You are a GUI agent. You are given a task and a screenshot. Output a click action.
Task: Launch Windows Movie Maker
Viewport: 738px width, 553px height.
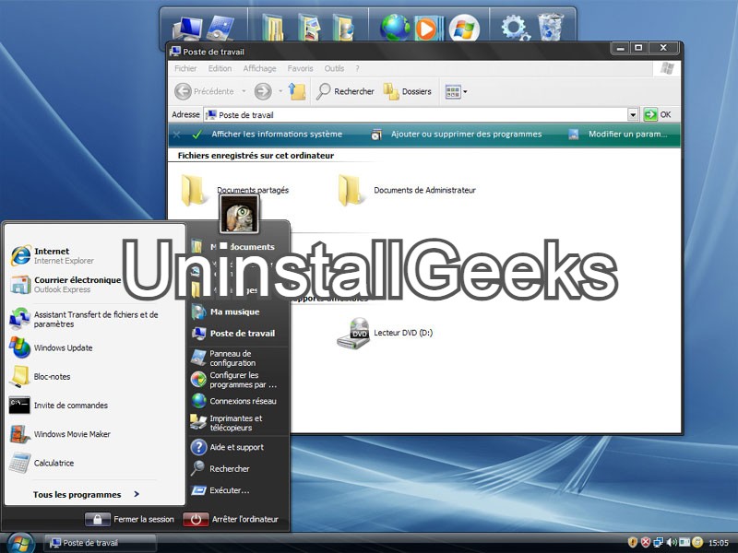pos(60,434)
